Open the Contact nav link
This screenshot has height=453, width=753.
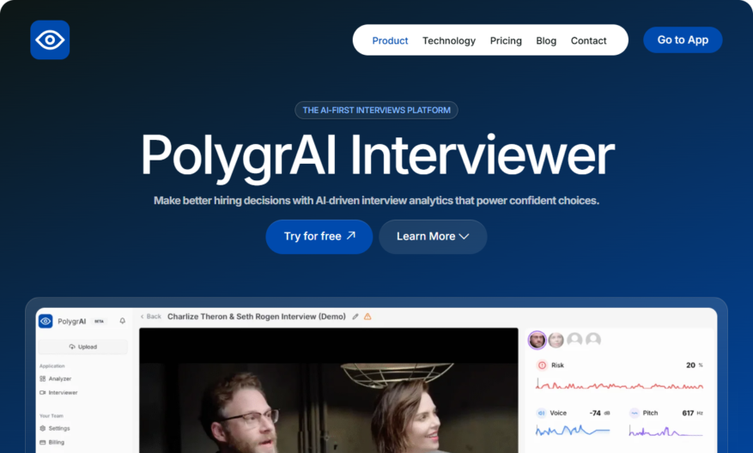[588, 41]
